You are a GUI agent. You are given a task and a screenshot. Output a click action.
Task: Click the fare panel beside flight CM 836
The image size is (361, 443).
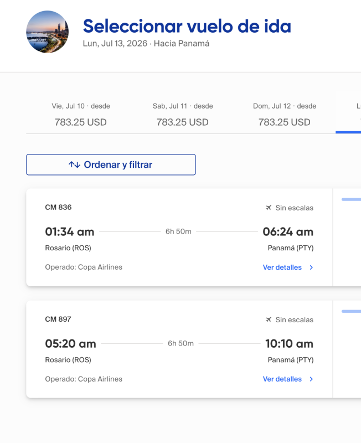click(x=347, y=238)
